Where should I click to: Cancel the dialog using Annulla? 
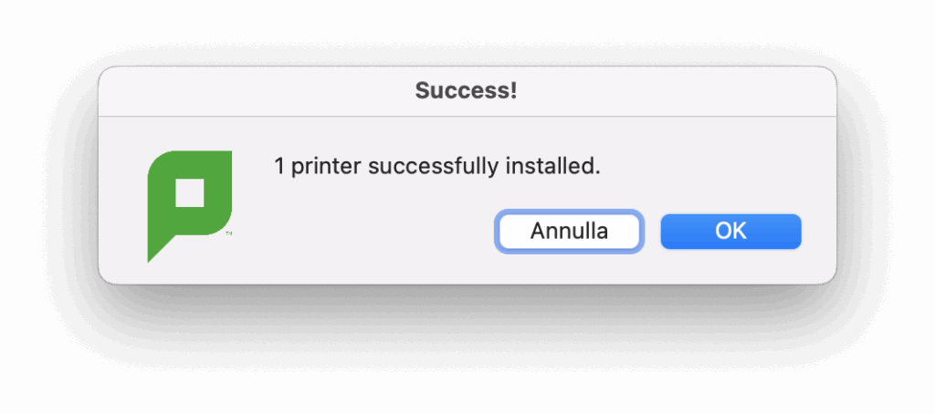(x=569, y=231)
